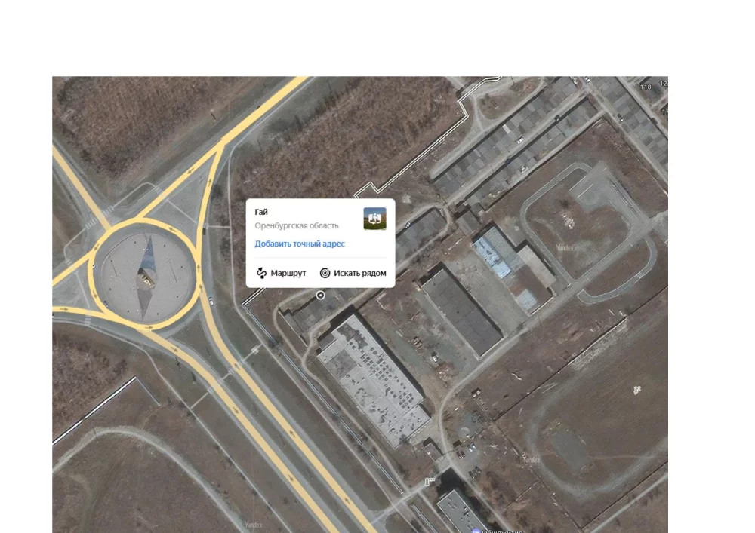Click the house number 118 label
The image size is (755, 533).
[x=646, y=87]
